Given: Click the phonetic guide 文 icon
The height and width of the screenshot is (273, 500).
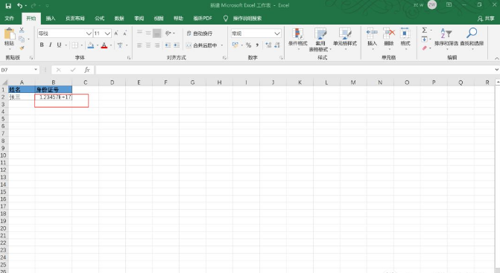Looking at the screenshot, I should 120,45.
